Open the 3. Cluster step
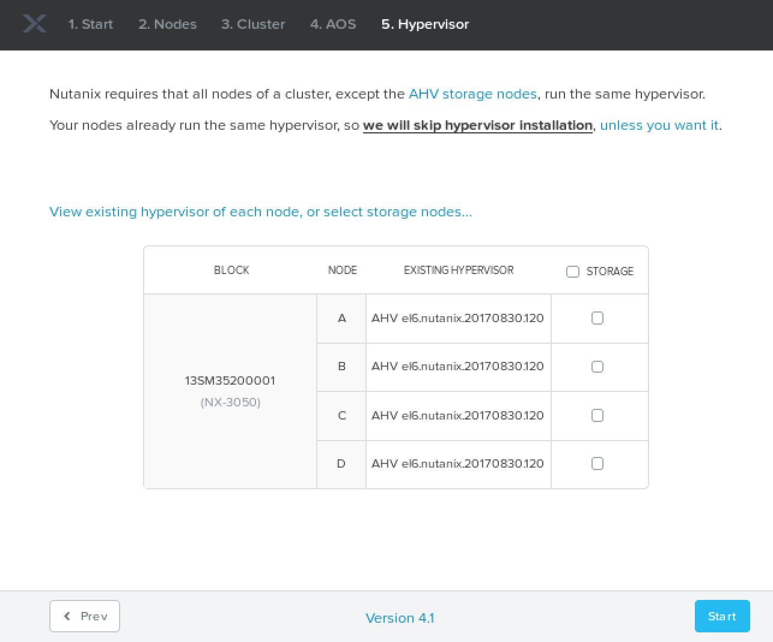The width and height of the screenshot is (773, 642). coord(253,24)
